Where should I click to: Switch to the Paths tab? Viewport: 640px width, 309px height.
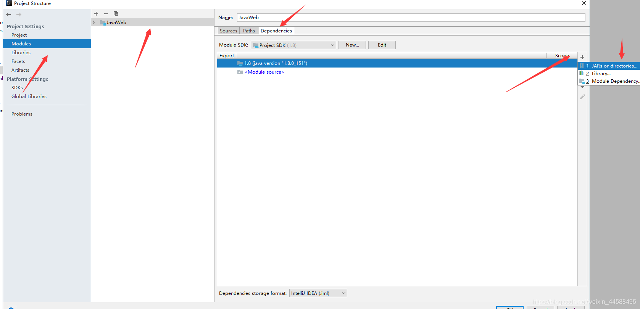[x=249, y=31]
